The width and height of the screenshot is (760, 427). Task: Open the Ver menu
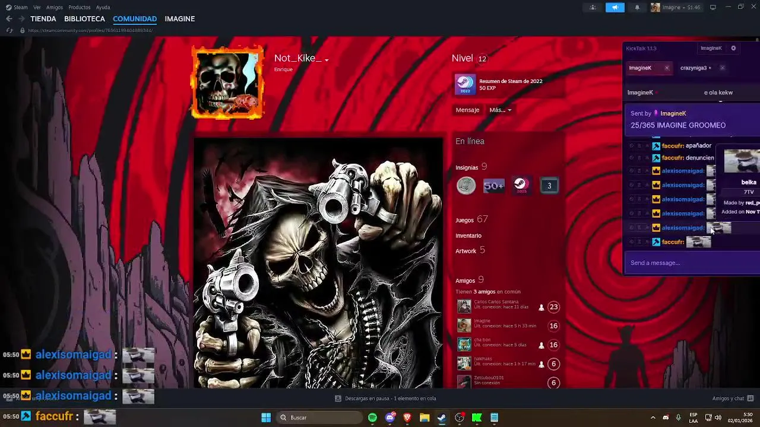(x=37, y=8)
